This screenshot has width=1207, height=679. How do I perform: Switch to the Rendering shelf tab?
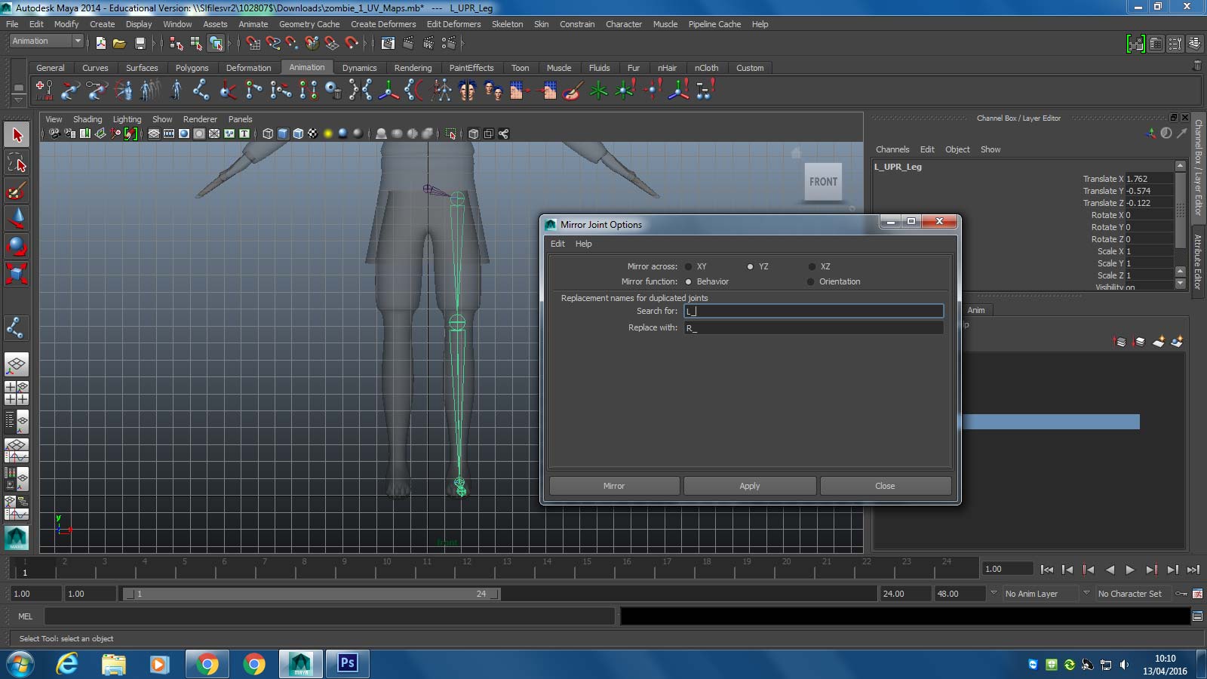[x=413, y=68]
